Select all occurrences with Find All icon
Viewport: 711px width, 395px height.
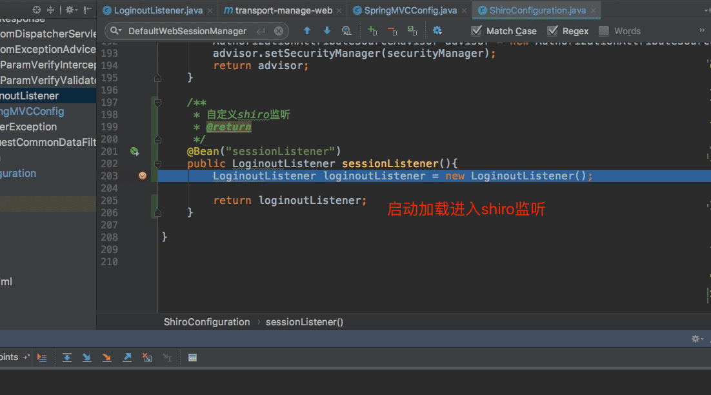(346, 30)
